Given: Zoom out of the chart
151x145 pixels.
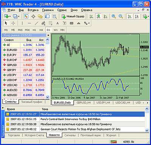Looking at the screenshot, I should click(x=121, y=16).
